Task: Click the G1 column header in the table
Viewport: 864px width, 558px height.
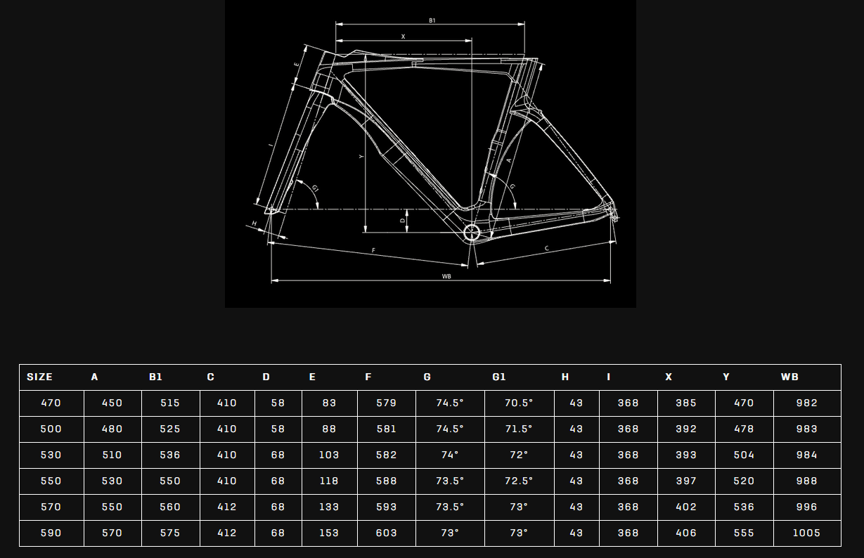Action: [x=499, y=377]
